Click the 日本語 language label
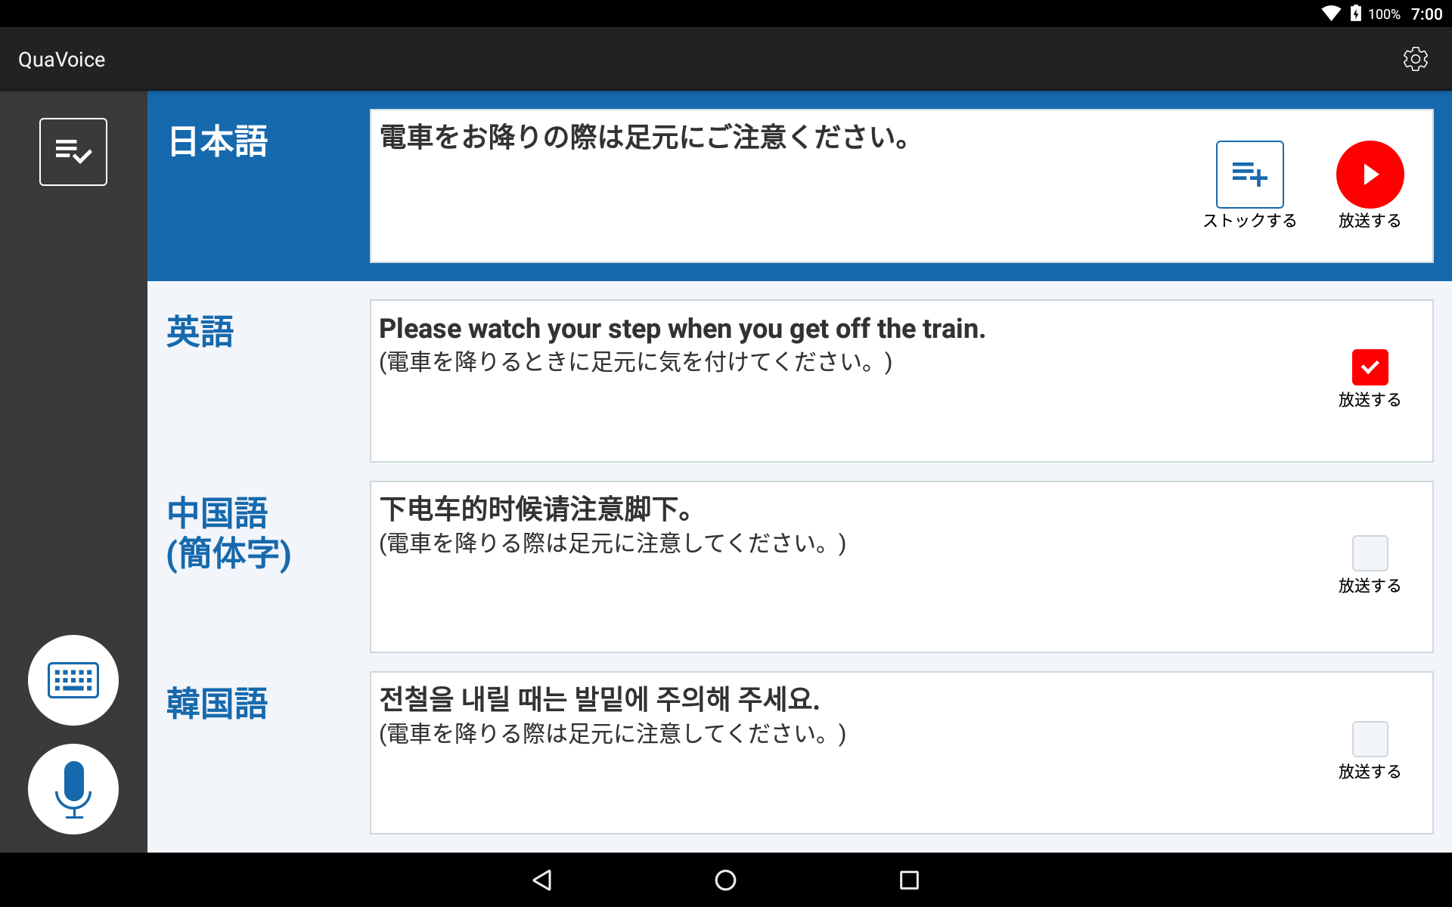 pos(218,141)
